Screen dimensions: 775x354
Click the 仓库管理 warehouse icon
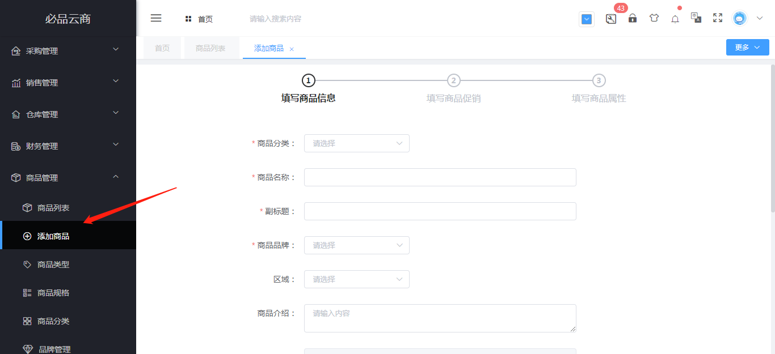[x=16, y=114]
